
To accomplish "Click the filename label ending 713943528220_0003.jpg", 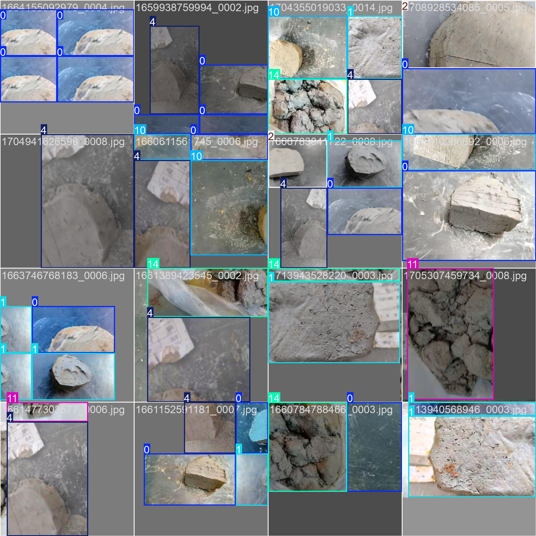I will point(334,276).
